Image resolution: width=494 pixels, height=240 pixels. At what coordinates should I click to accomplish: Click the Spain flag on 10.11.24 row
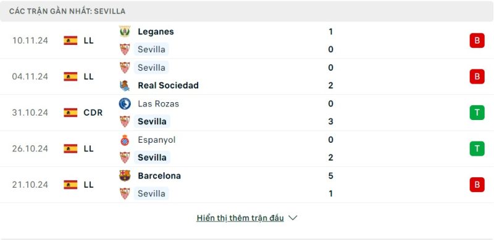pos(70,41)
